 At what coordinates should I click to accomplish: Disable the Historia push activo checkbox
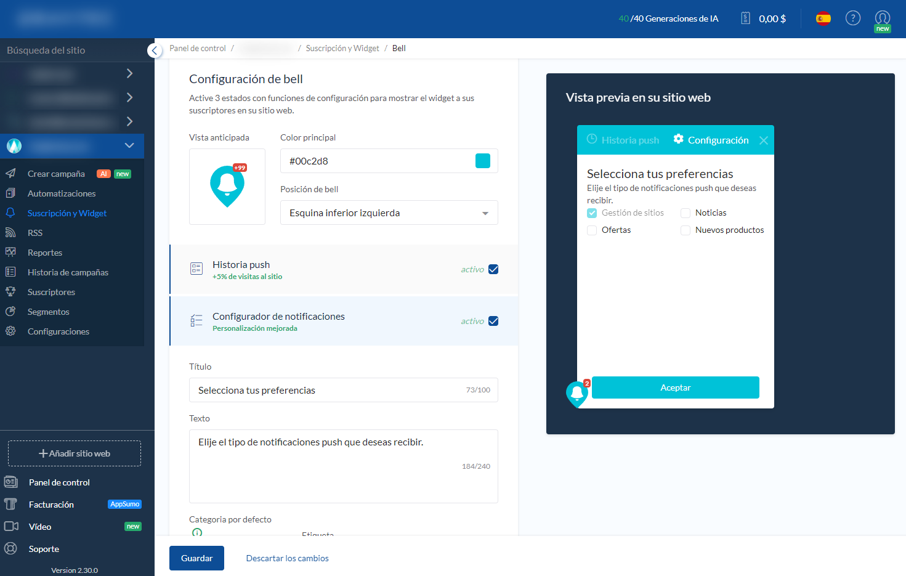pyautogui.click(x=493, y=269)
